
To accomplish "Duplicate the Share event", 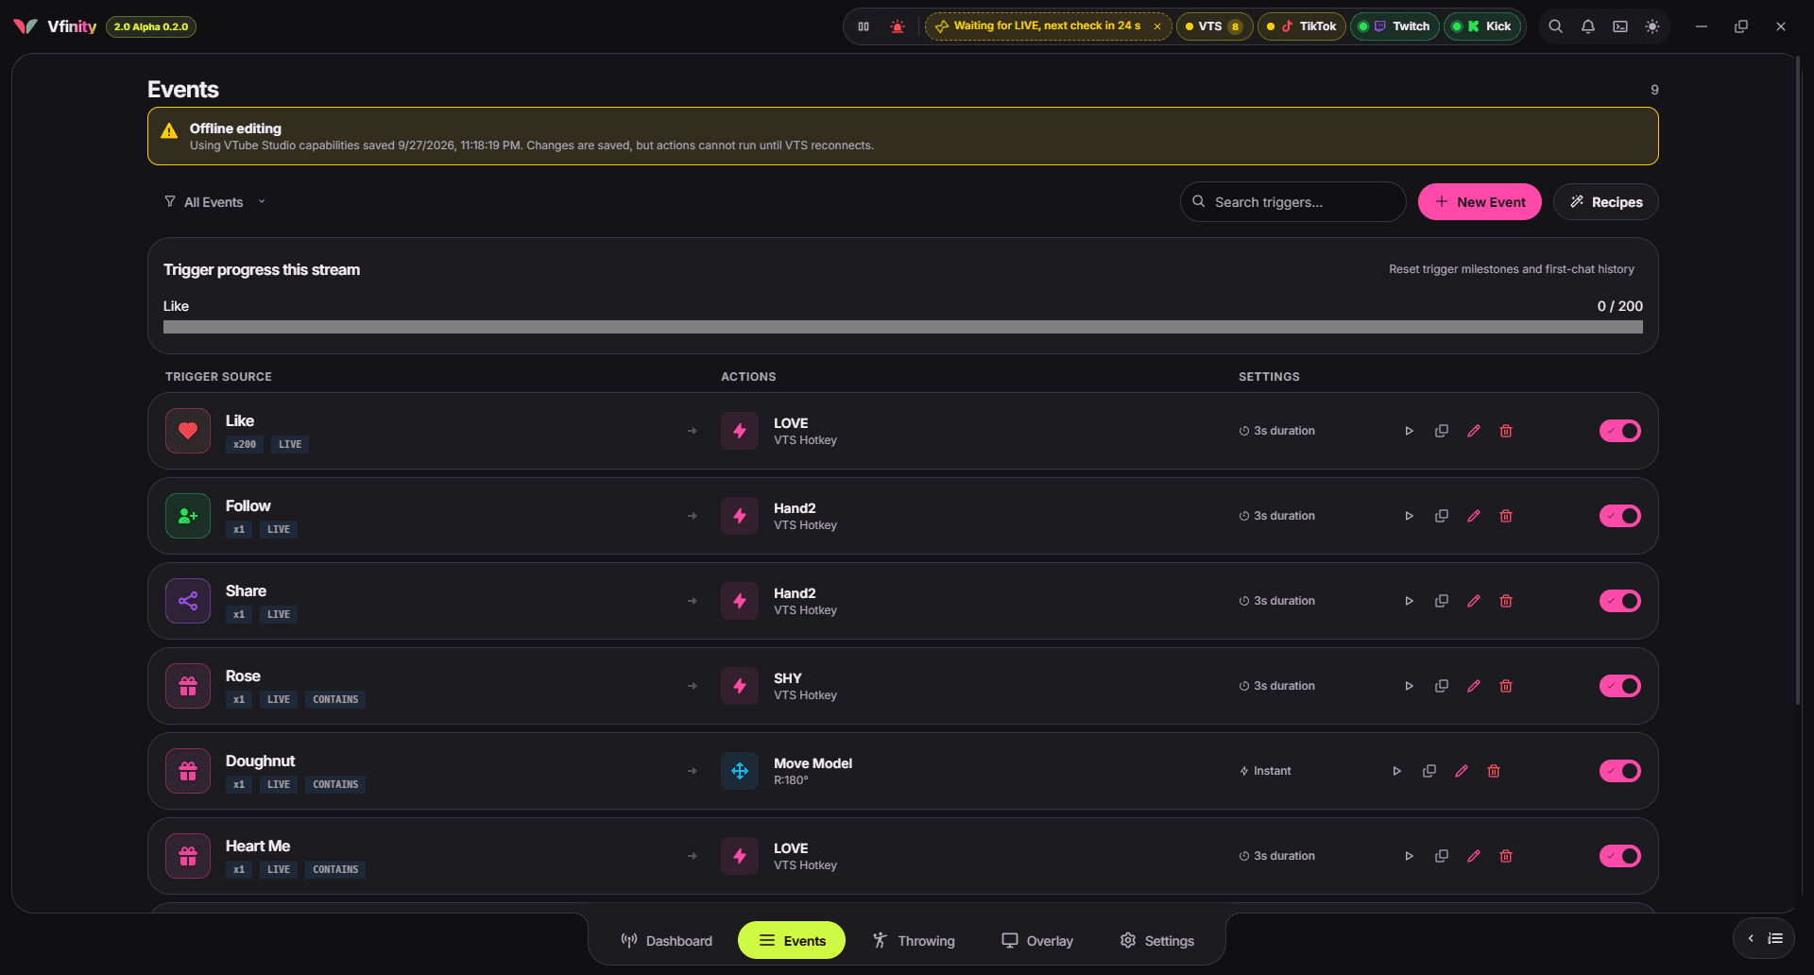I will click(x=1441, y=601).
